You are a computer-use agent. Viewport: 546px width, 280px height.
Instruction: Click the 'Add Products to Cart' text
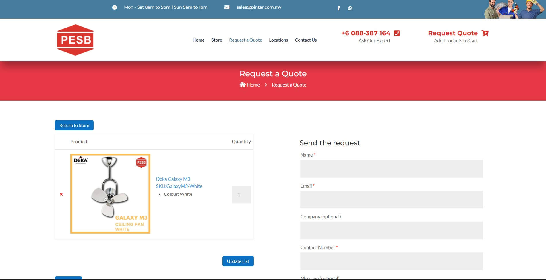tap(456, 41)
